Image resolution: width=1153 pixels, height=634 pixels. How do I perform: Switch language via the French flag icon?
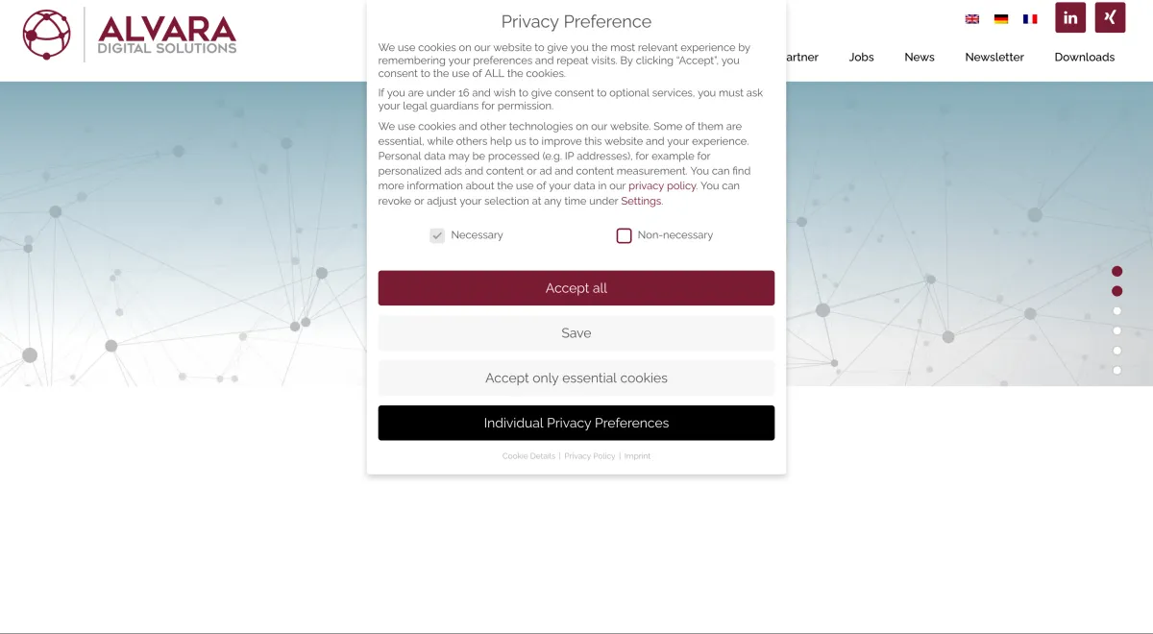pos(1030,19)
